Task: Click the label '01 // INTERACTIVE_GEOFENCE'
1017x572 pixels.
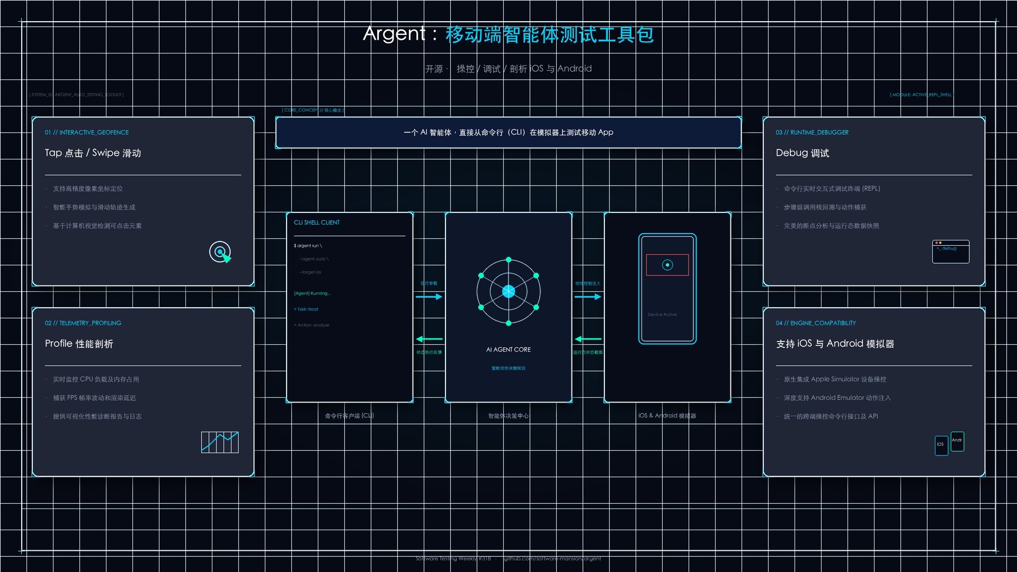Action: (x=87, y=132)
